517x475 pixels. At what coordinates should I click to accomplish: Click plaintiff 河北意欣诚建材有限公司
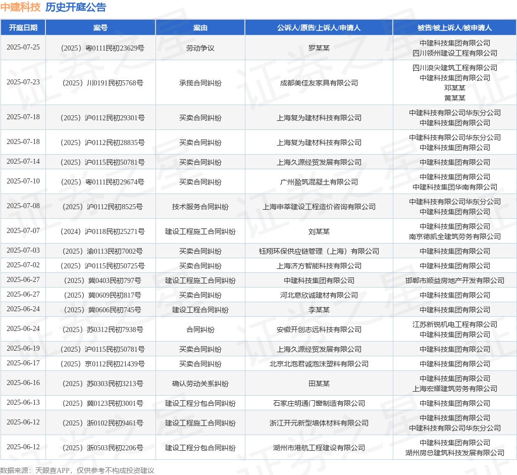[x=319, y=295]
